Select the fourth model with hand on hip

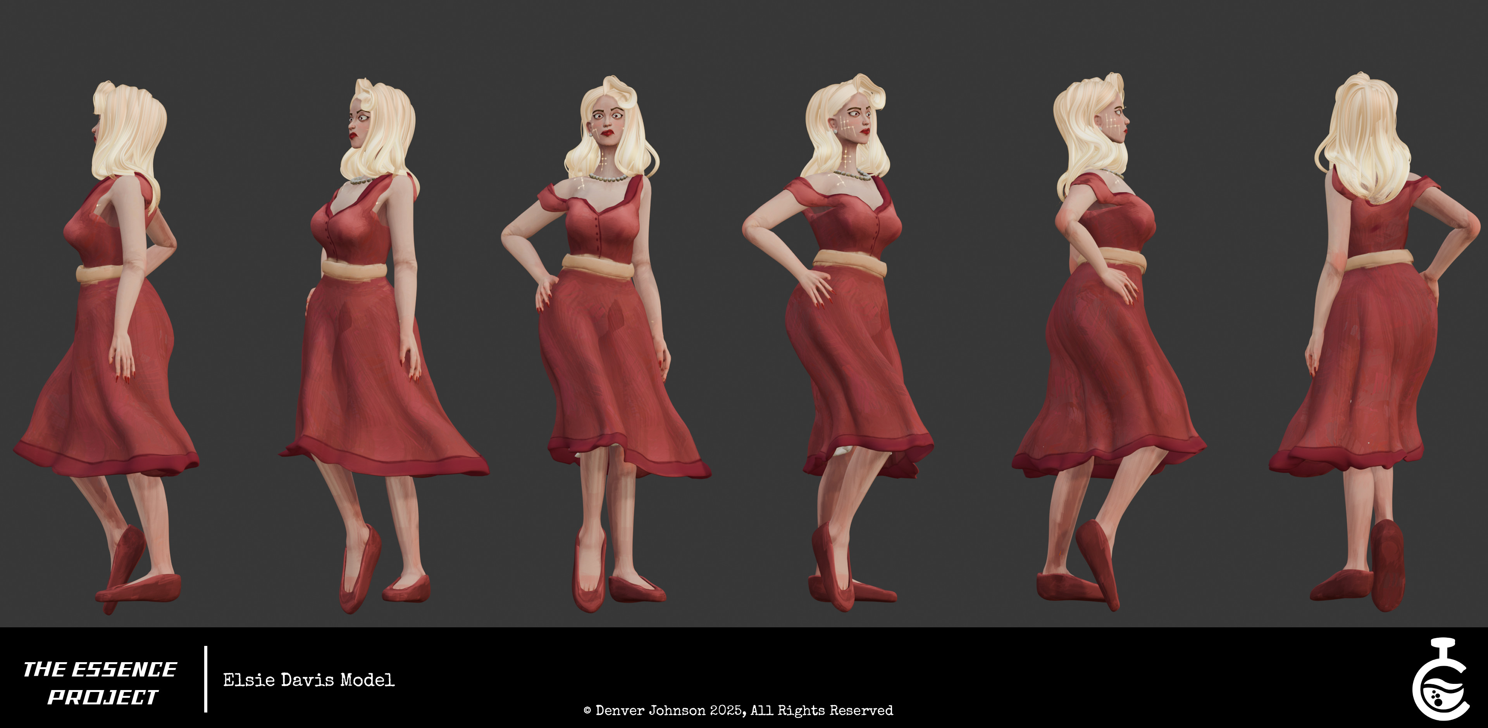843,347
